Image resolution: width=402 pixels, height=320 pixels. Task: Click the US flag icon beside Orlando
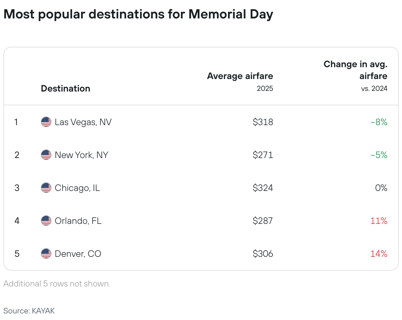pos(46,221)
